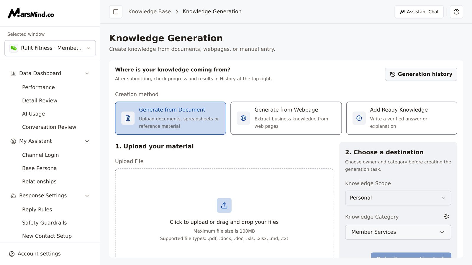Image resolution: width=472 pixels, height=265 pixels.
Task: Navigate to Knowledge Base breadcrumb
Action: [x=150, y=11]
